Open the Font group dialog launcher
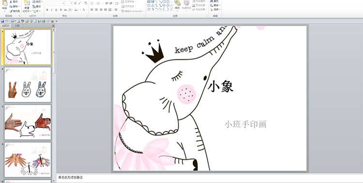This screenshot has height=183, width=363. tap(87, 16)
